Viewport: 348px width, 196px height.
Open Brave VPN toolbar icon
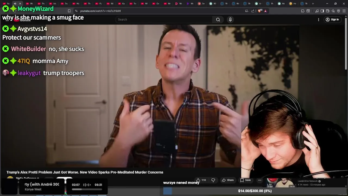coord(338,11)
